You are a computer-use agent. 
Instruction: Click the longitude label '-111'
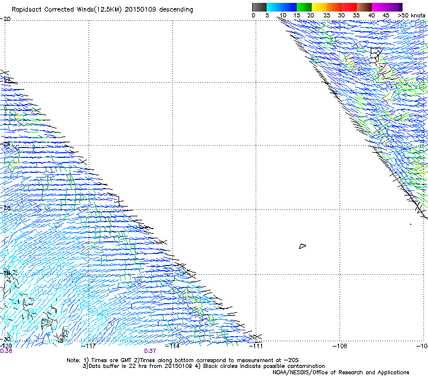[256, 346]
